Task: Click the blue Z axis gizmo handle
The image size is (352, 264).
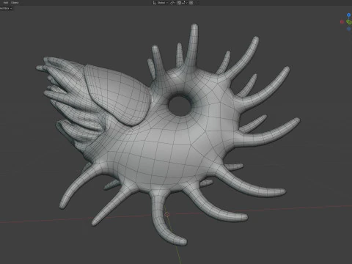Action: pyautogui.click(x=349, y=15)
